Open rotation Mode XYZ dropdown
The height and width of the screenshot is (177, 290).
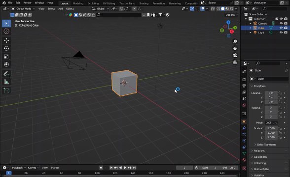click(x=271, y=123)
